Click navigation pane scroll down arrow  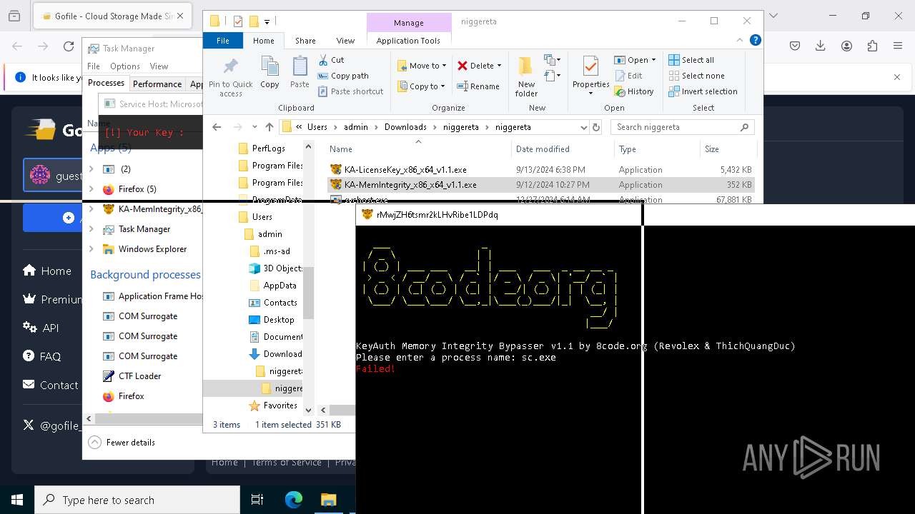coord(309,410)
